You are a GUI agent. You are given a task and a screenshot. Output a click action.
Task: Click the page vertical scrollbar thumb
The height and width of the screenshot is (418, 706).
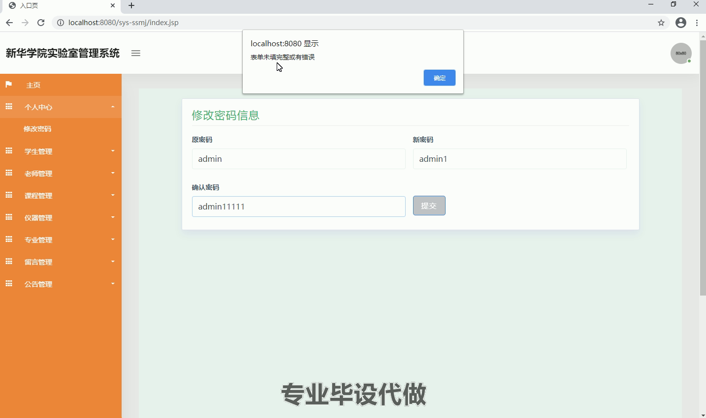703,168
